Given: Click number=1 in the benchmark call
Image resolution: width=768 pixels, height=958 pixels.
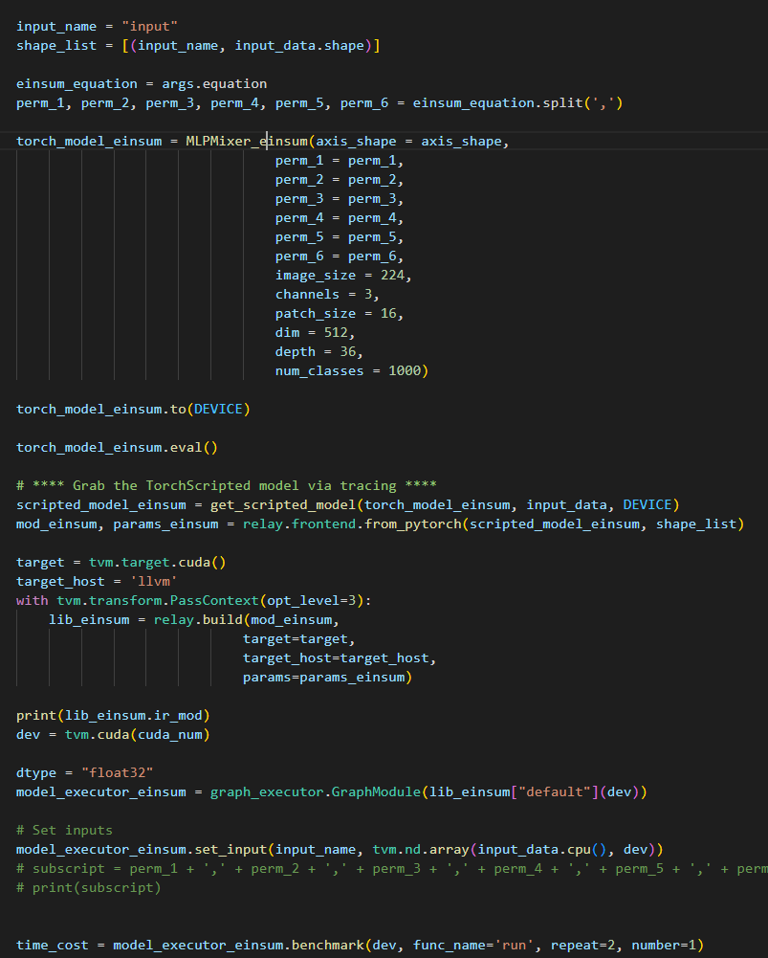Looking at the screenshot, I should [664, 946].
